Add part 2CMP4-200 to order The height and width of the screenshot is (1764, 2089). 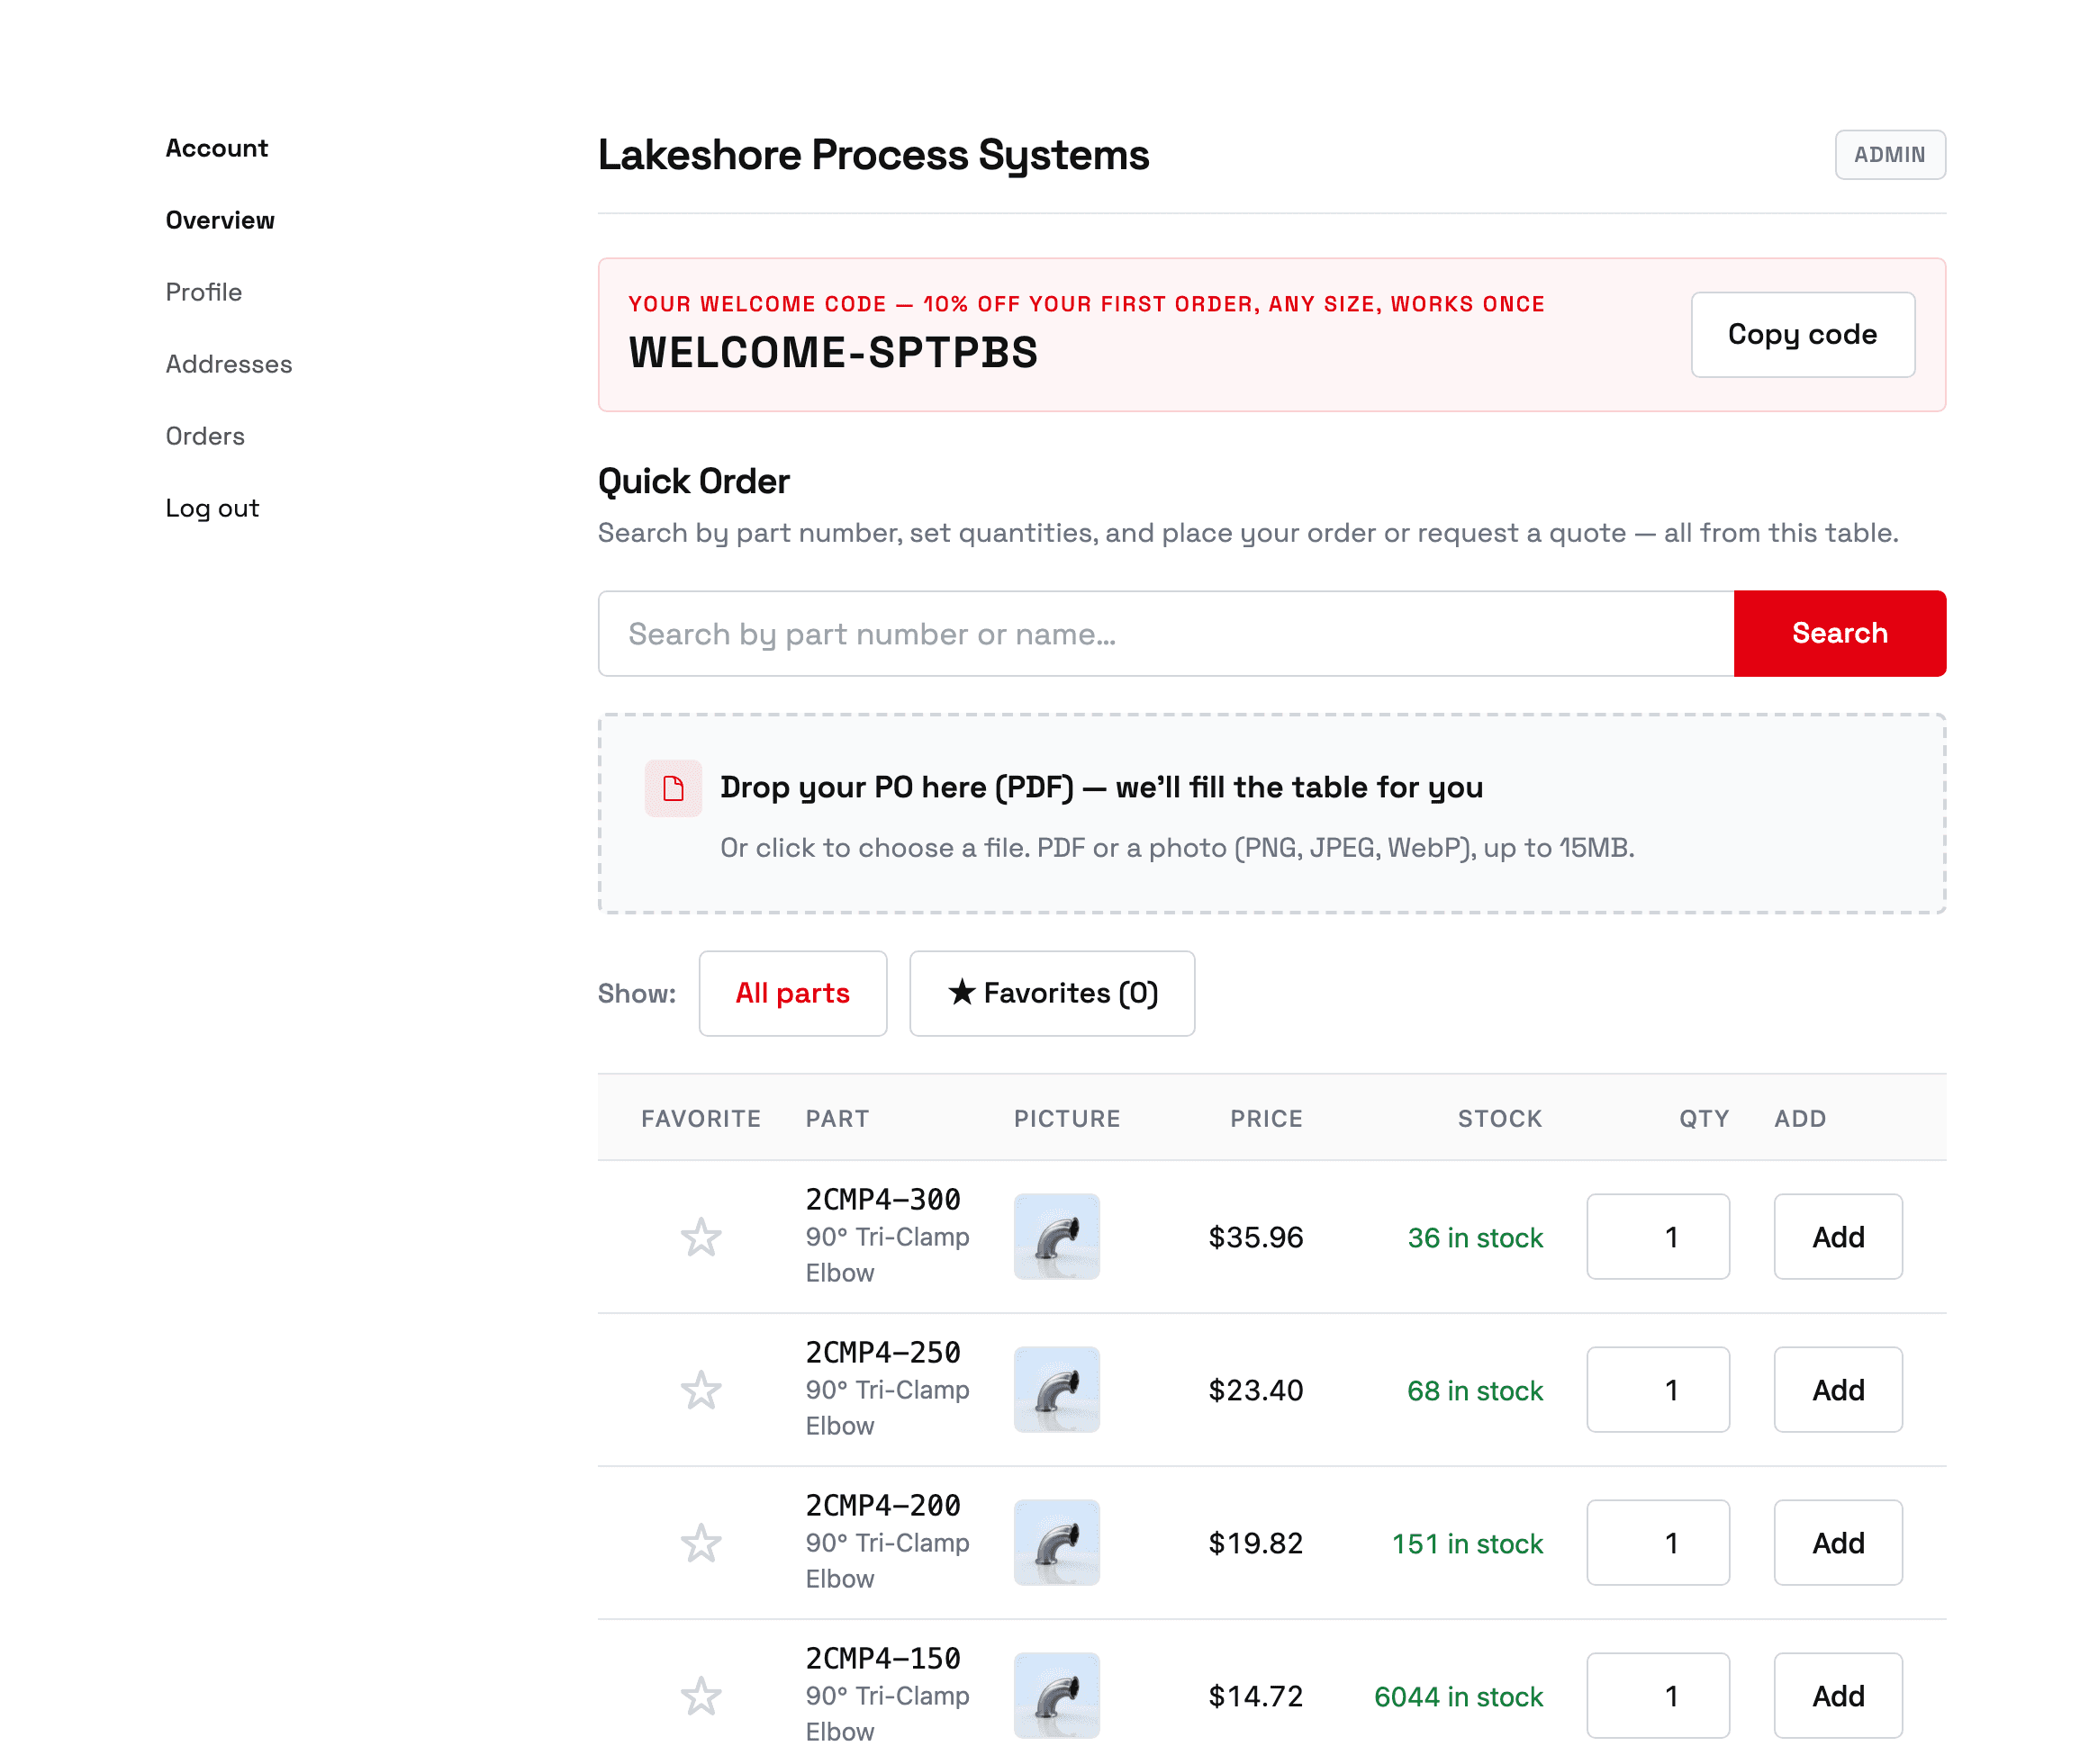[x=1838, y=1543]
